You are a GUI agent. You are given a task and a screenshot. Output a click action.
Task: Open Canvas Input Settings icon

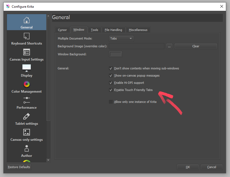(27, 52)
